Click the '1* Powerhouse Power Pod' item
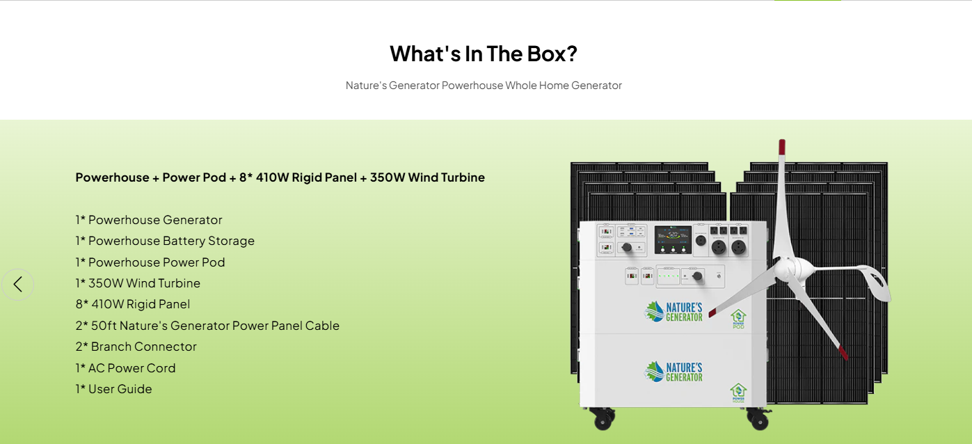This screenshot has height=444, width=972. pos(150,262)
